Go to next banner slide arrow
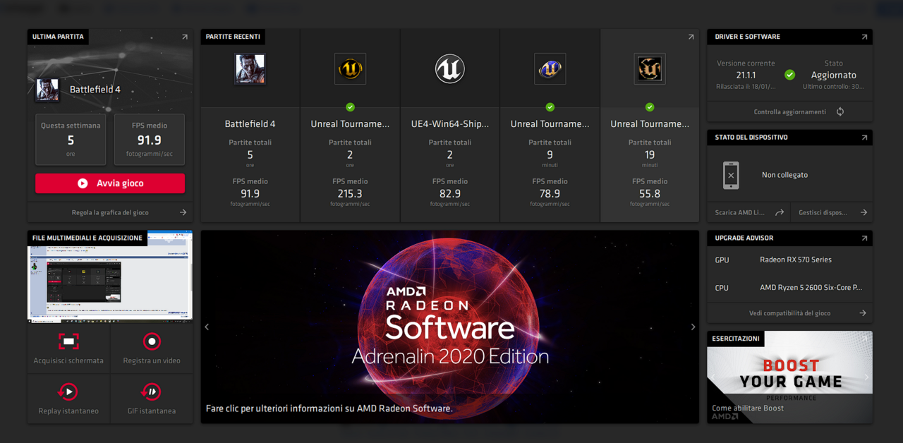The image size is (903, 443). 693,327
